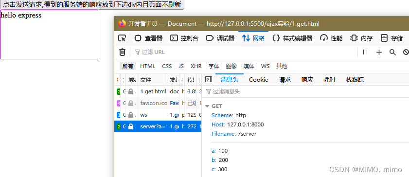This screenshot has width=409, height=177.
Task: Open the 存储 storage tab
Action: [392, 38]
